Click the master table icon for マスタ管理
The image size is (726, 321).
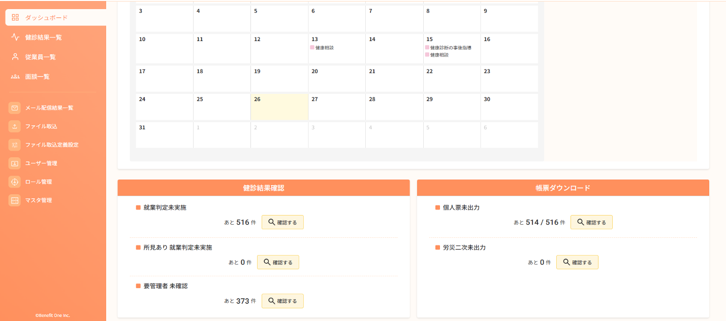(15, 200)
